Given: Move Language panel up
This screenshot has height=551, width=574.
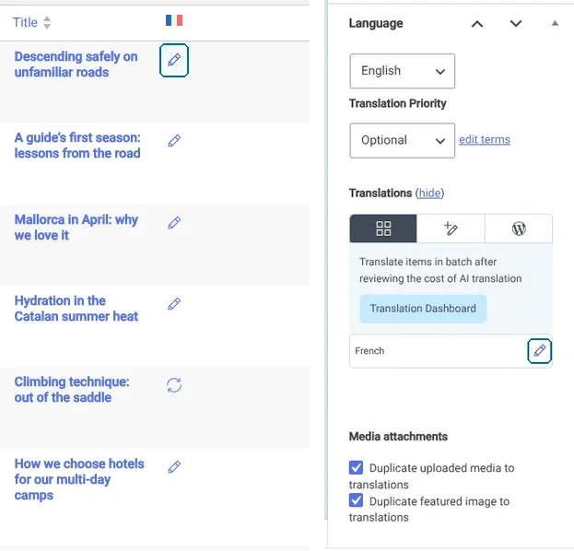Looking at the screenshot, I should tap(477, 24).
